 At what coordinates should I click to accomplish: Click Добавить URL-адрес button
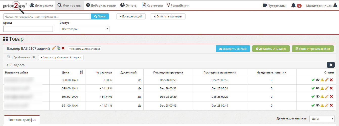pyautogui.click(x=271, y=49)
